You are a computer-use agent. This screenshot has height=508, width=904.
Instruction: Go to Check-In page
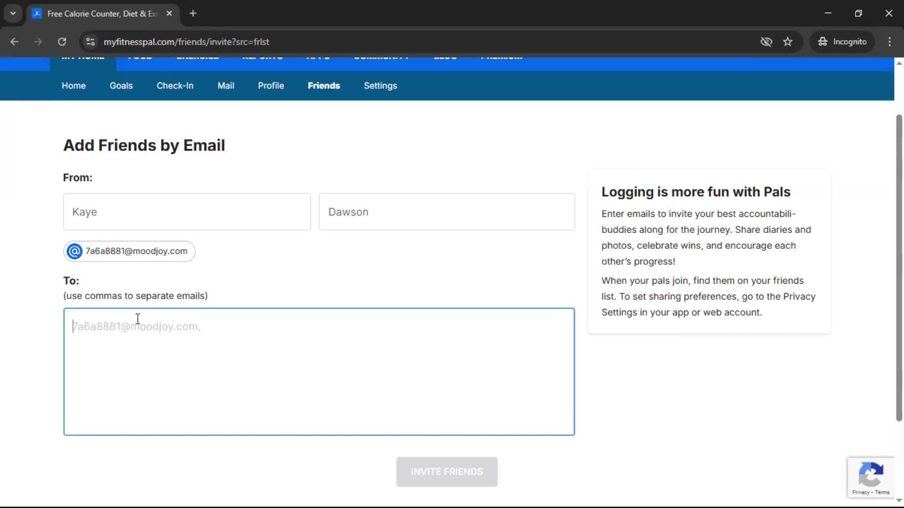175,86
